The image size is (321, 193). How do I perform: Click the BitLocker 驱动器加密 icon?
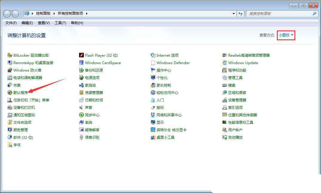pos(10,55)
